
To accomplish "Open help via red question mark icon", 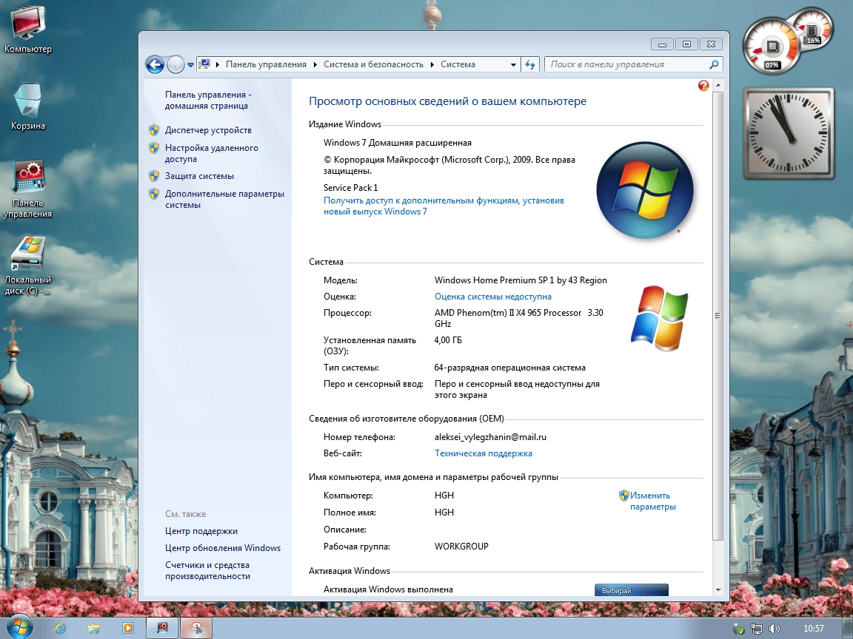I will 703,85.
